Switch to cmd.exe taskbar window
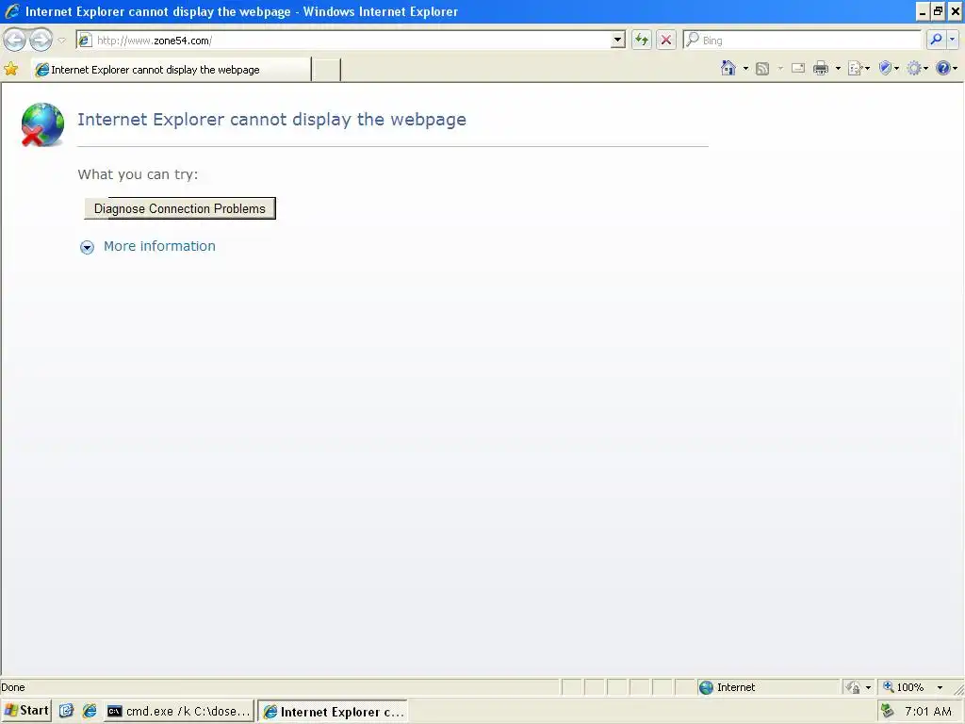 (178, 711)
